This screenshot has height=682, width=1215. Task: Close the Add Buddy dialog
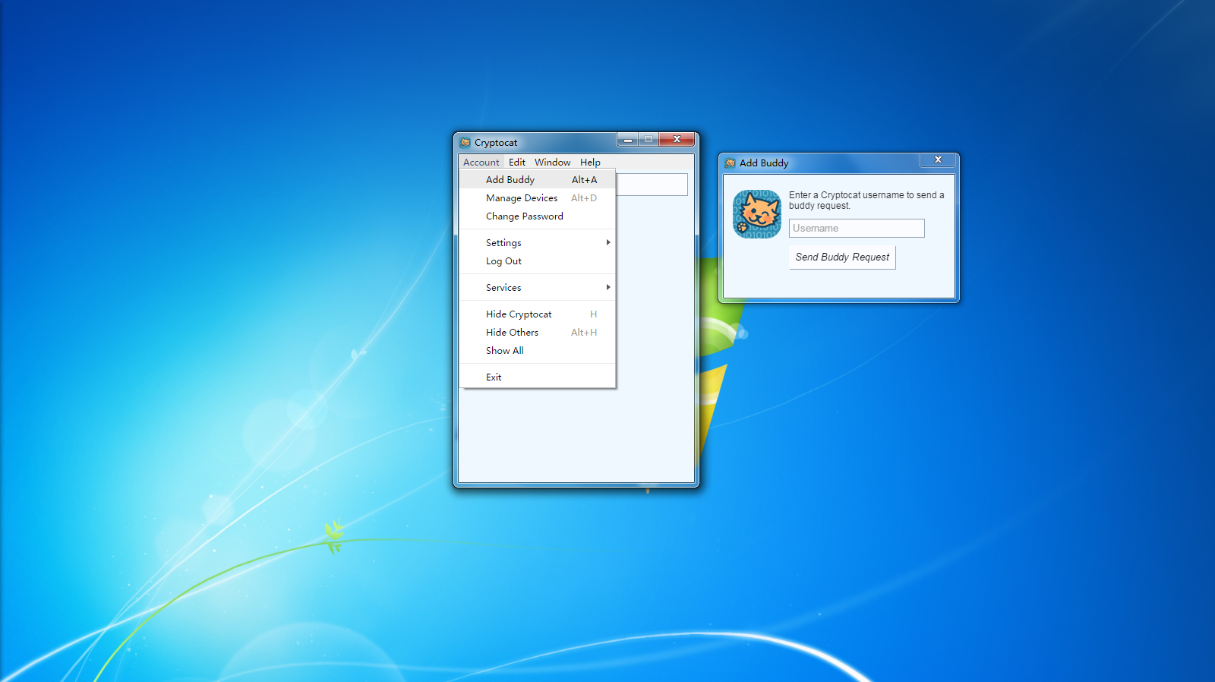[938, 159]
